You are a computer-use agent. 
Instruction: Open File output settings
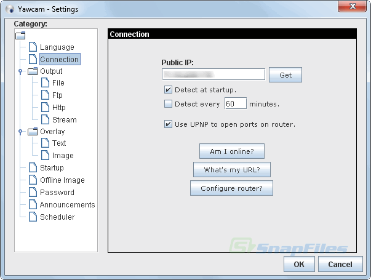click(58, 83)
